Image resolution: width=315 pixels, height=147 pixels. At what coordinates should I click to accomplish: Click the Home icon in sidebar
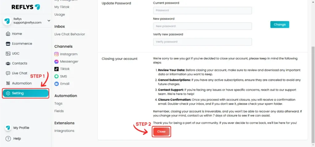(8, 34)
